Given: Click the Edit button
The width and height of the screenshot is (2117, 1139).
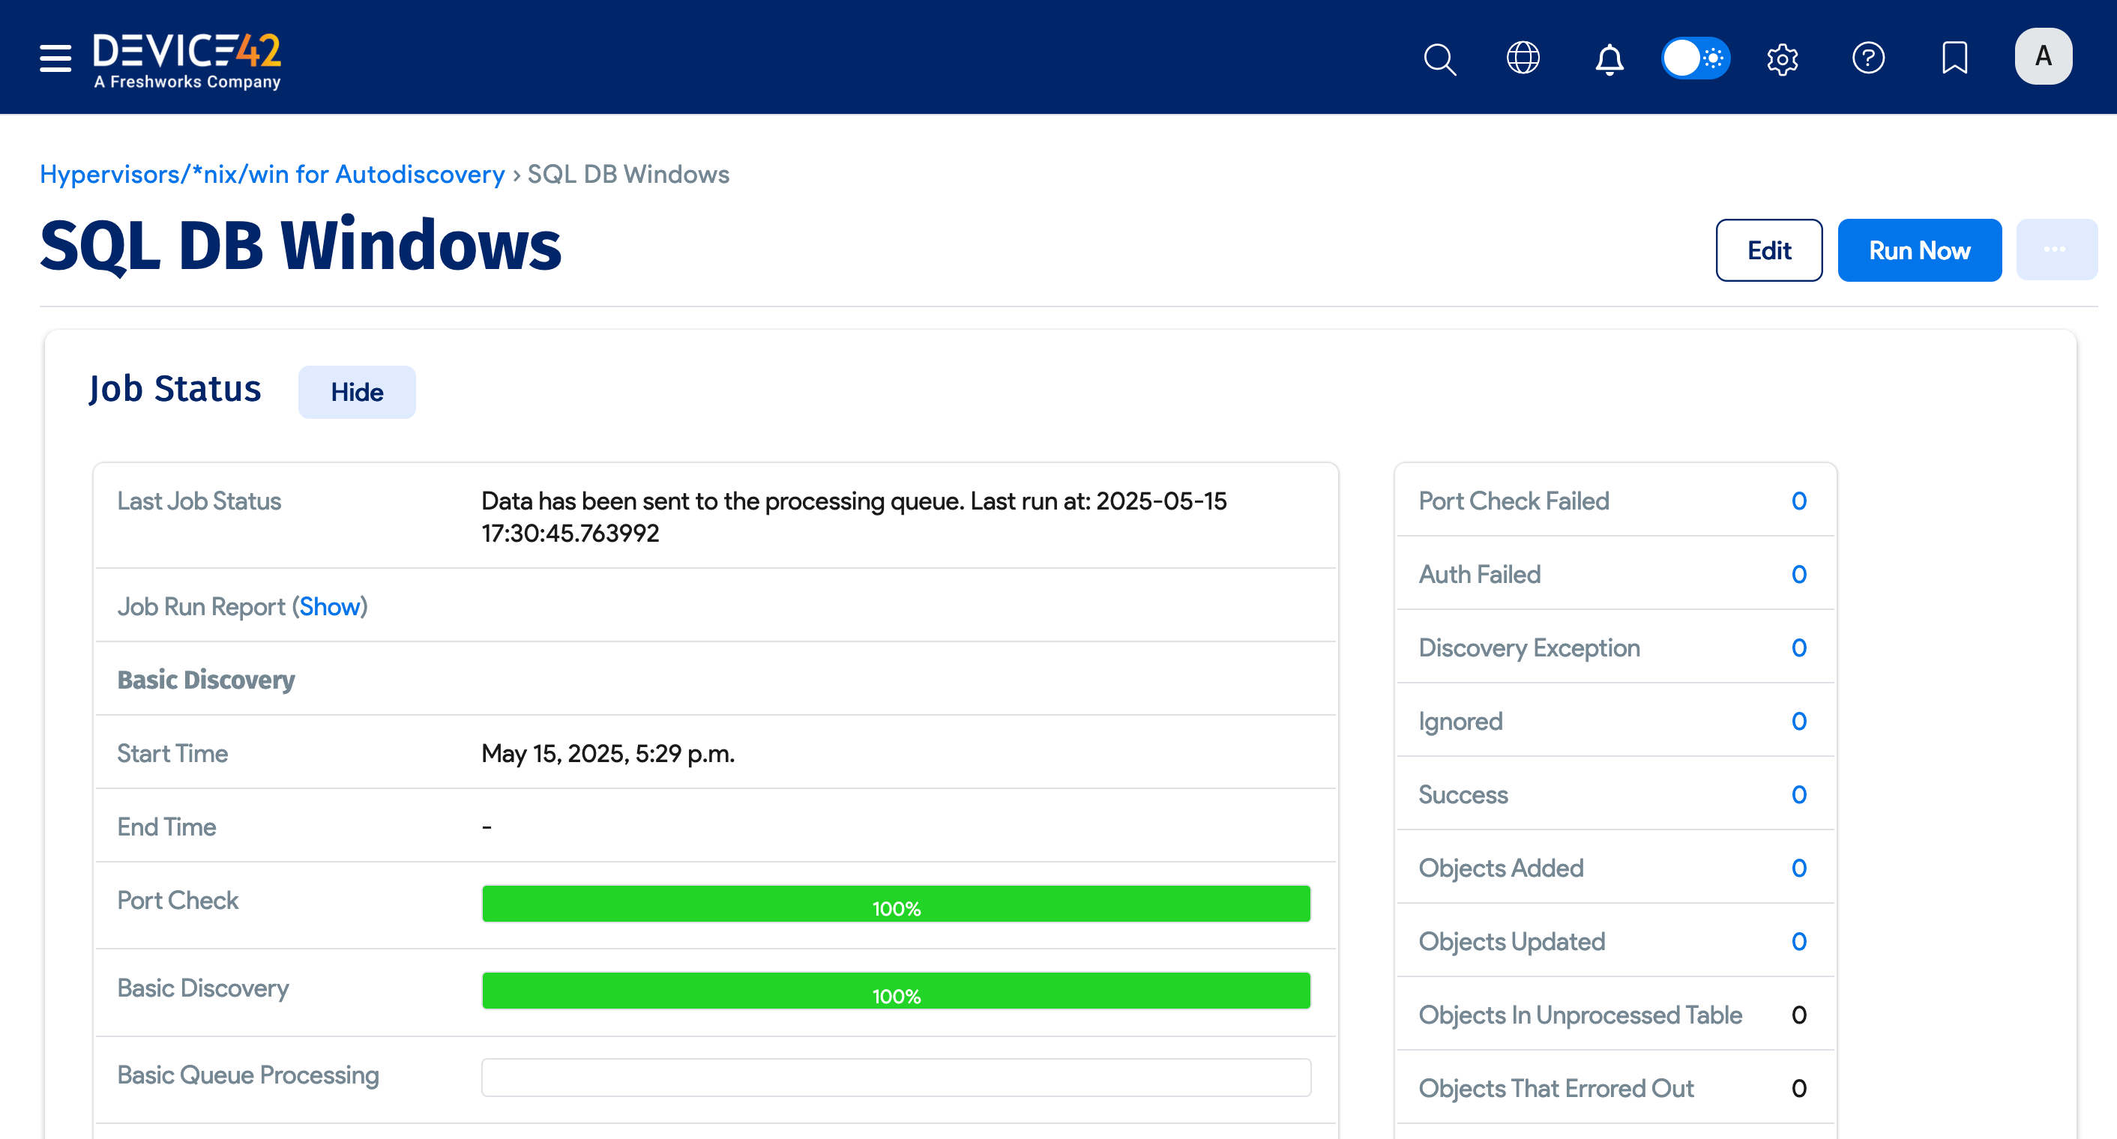Looking at the screenshot, I should (1768, 250).
